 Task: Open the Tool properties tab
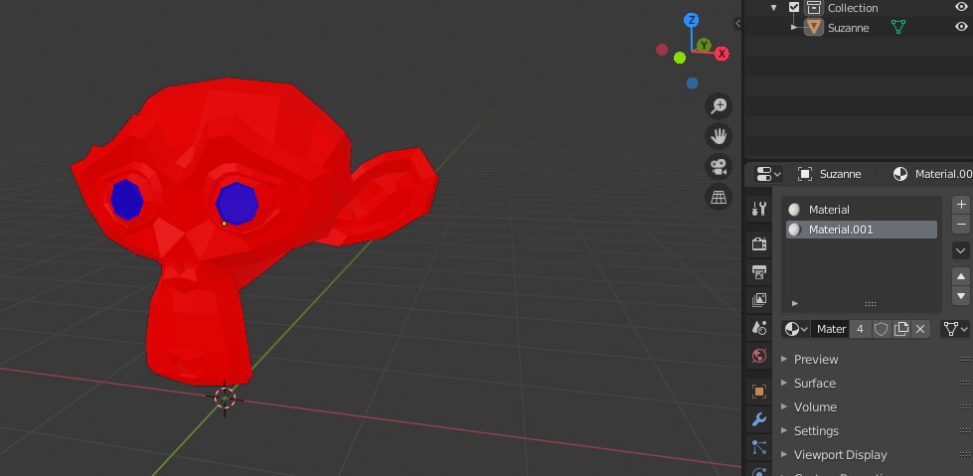pos(759,209)
